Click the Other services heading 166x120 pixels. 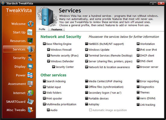[53, 75]
